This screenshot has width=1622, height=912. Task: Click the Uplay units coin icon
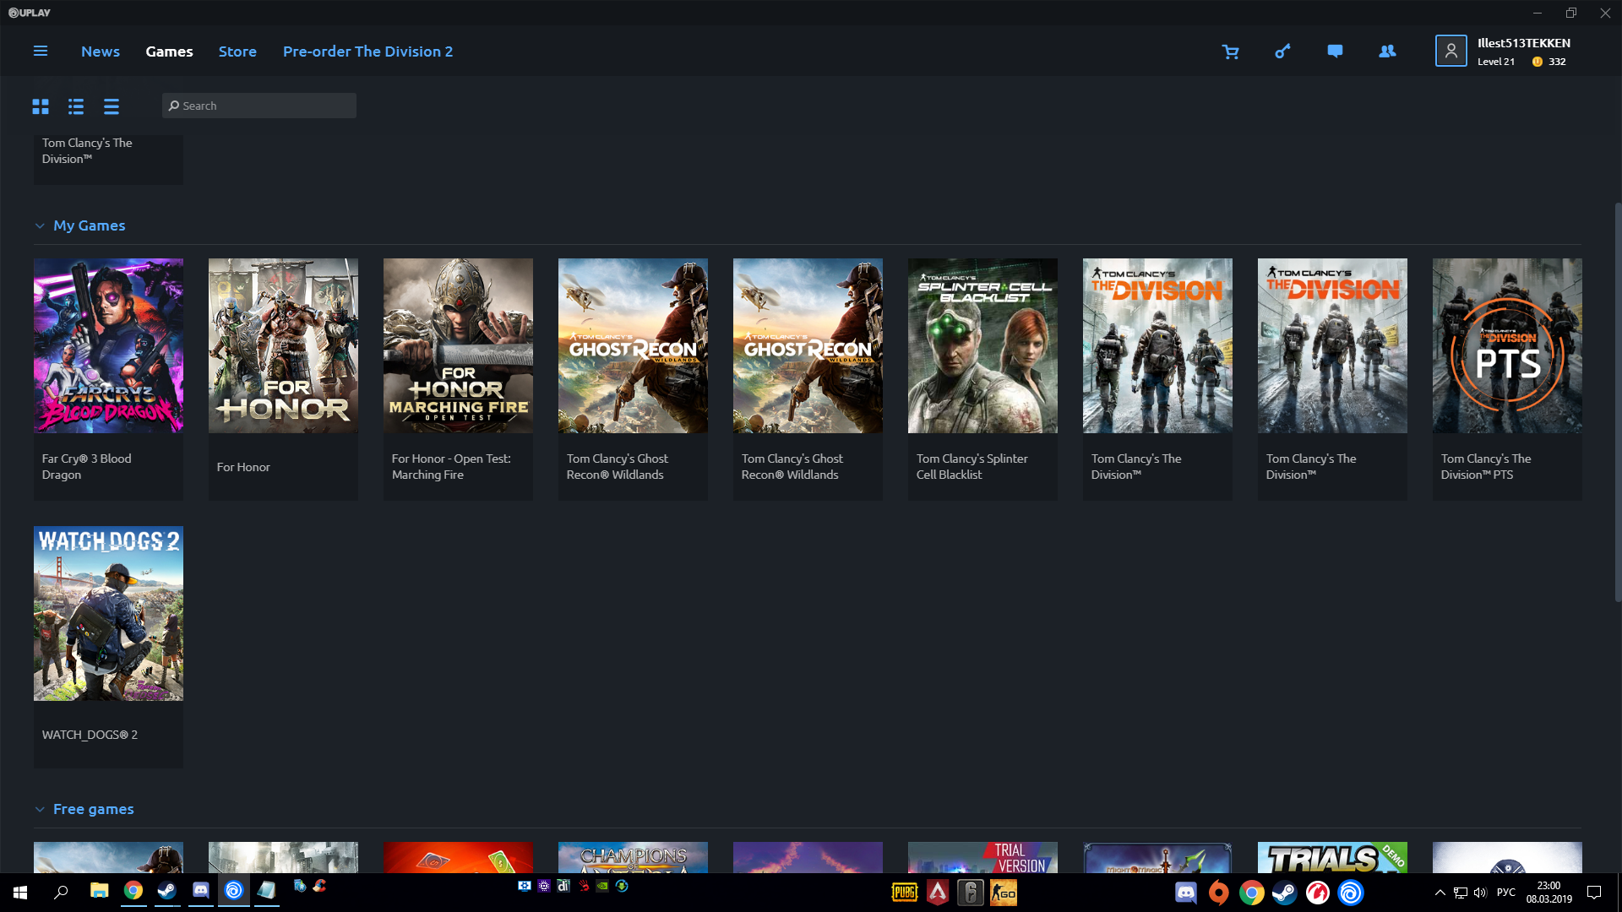point(1537,62)
